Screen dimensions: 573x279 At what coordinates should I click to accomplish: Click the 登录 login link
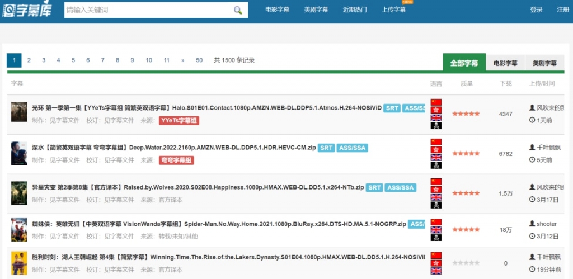point(536,10)
